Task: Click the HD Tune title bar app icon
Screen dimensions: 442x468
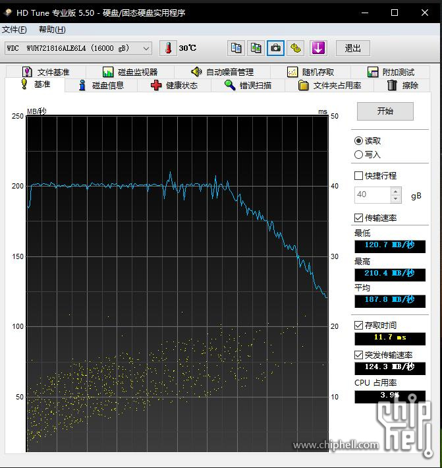Action: 8,13
